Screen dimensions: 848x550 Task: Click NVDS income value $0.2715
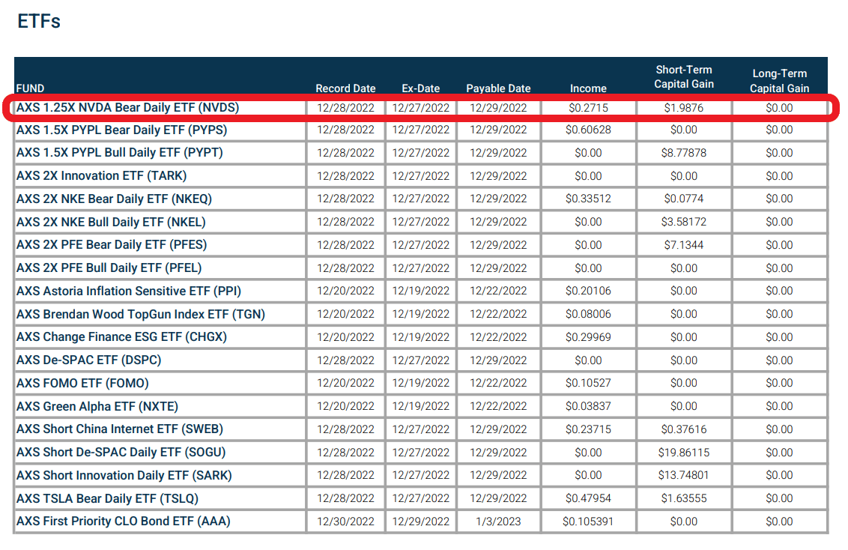[588, 108]
